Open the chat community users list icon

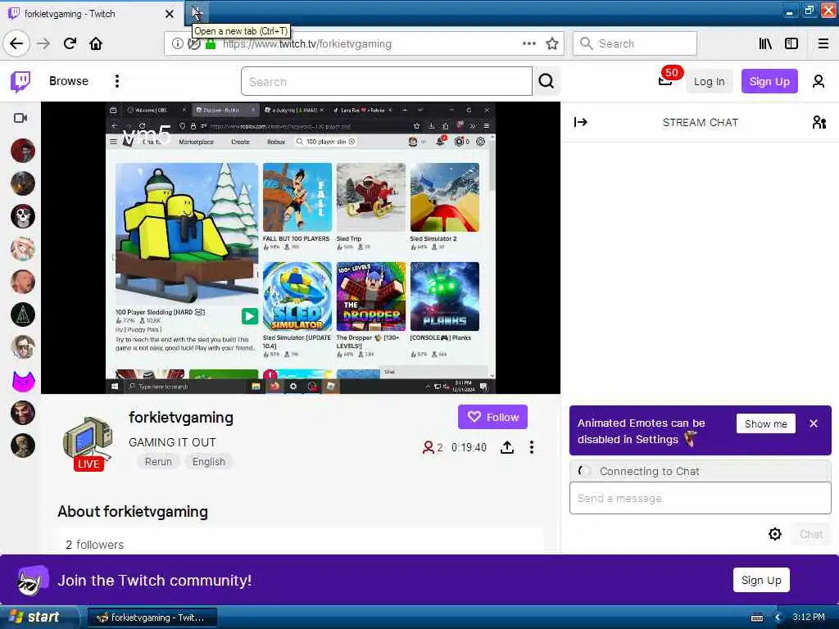tap(819, 123)
